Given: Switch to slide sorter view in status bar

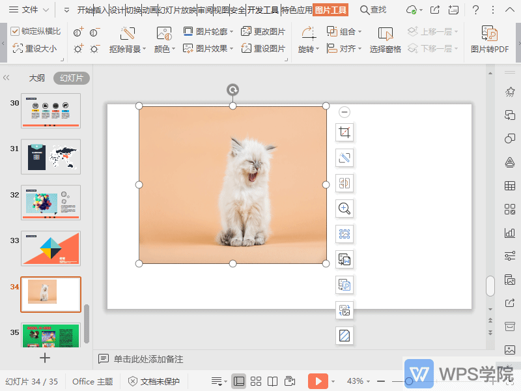Looking at the screenshot, I should coord(257,381).
